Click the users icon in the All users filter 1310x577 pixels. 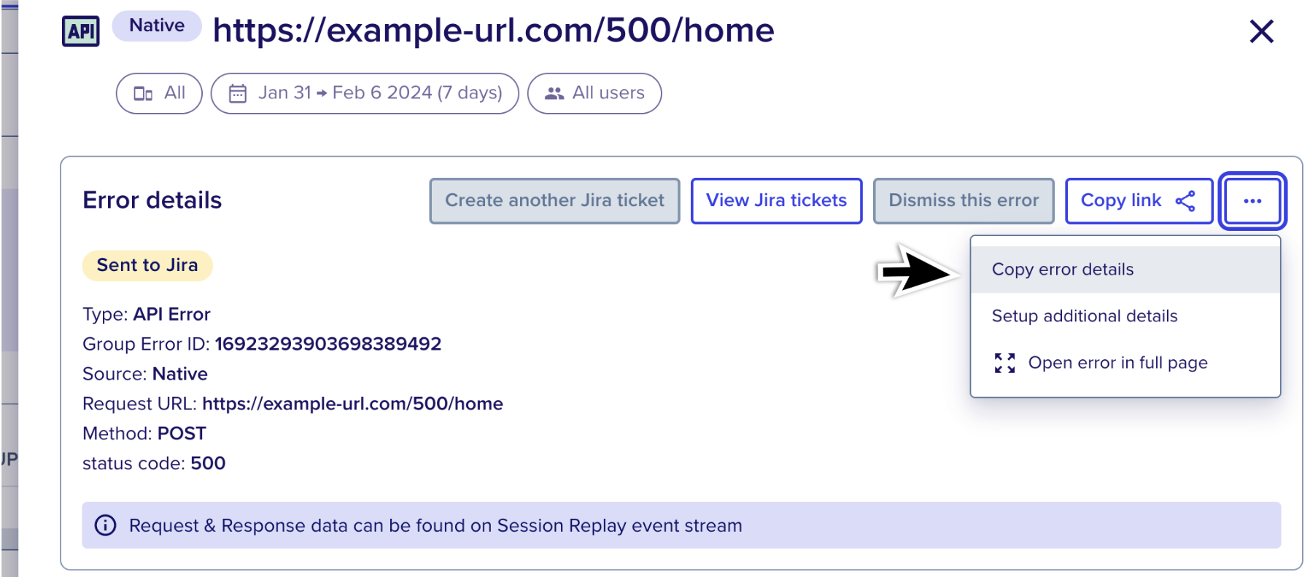tap(554, 93)
